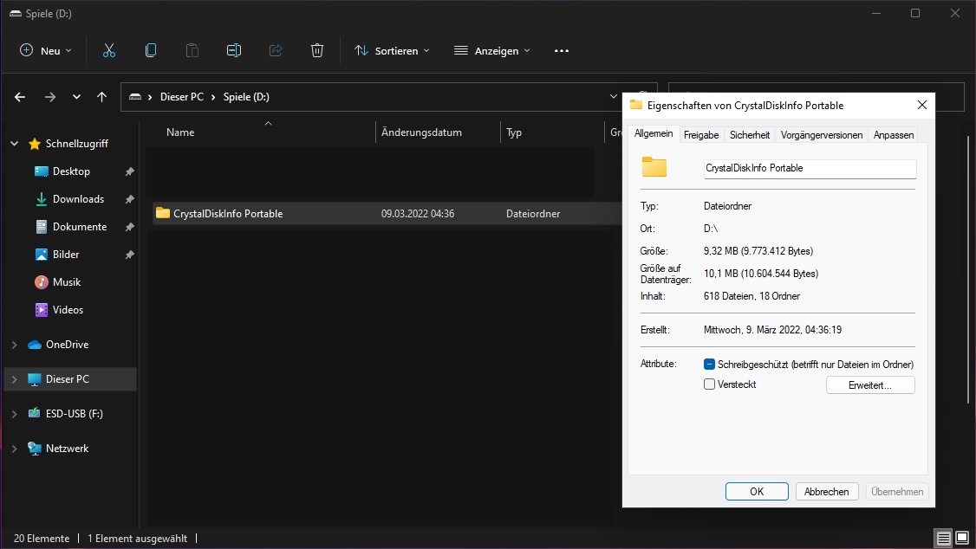
Task: Click the Erweitert... button
Action: click(870, 384)
